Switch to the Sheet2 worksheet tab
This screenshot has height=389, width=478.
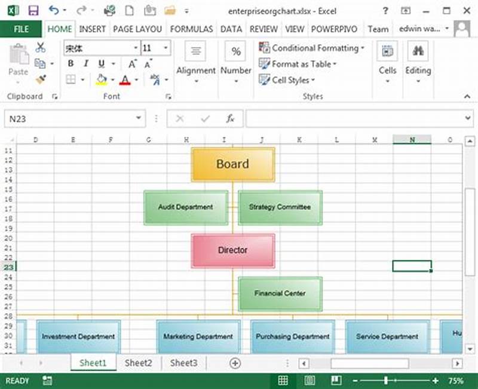point(138,363)
